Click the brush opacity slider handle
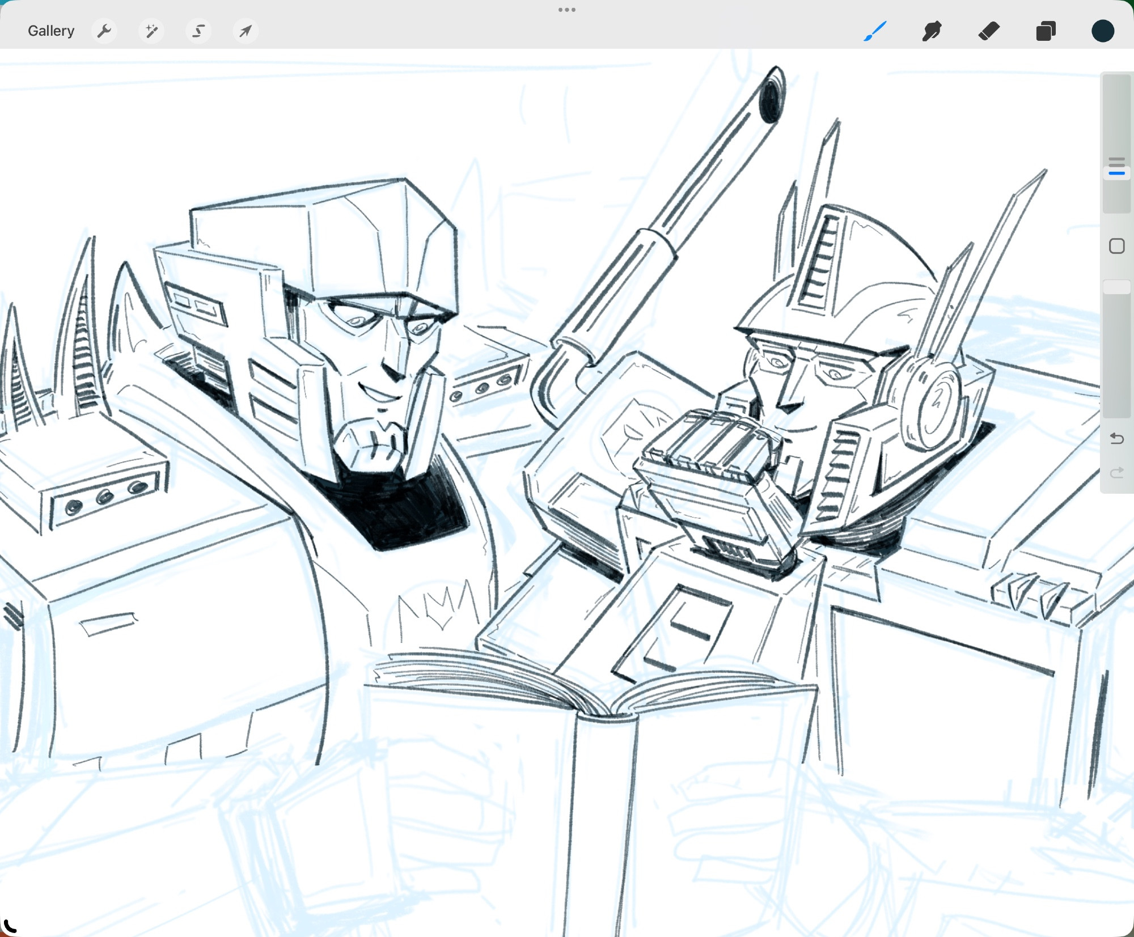1134x937 pixels. point(1116,287)
